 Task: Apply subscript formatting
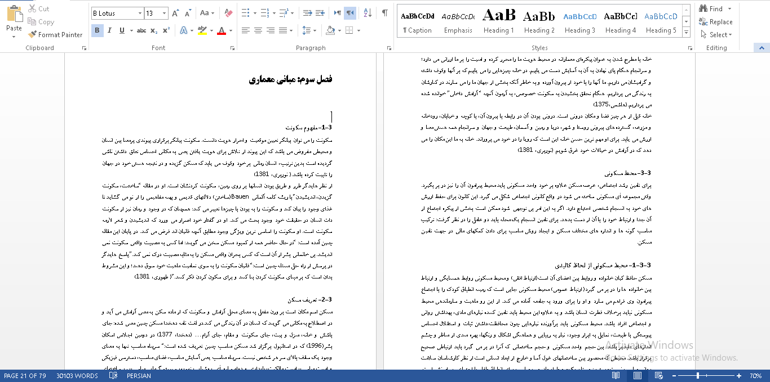click(154, 30)
